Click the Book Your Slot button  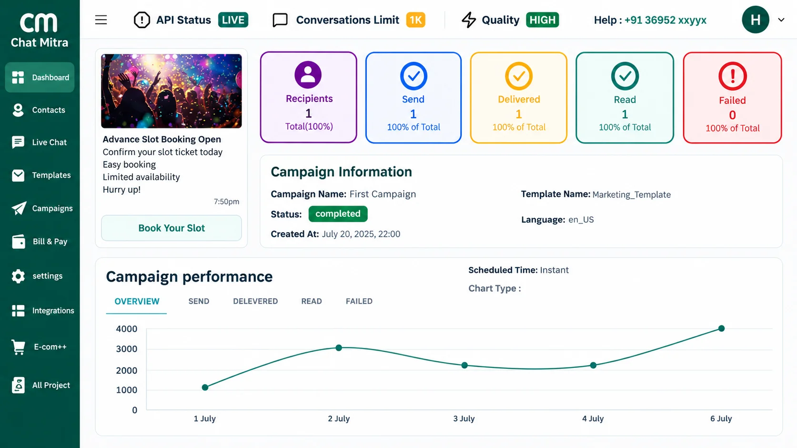point(172,228)
